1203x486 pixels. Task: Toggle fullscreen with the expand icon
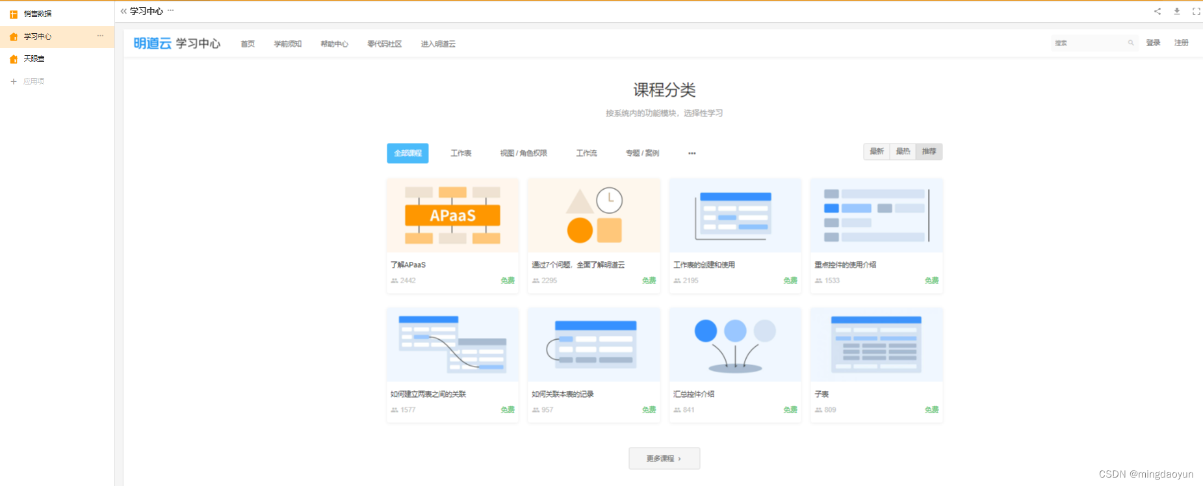[1197, 11]
